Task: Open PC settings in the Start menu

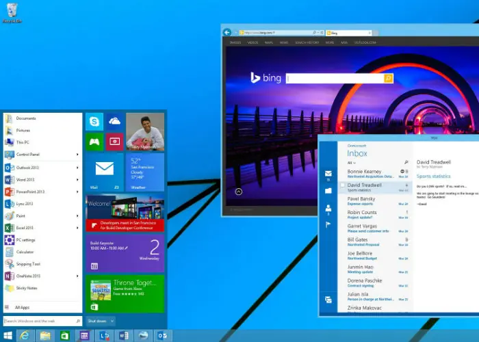Action: (42, 240)
